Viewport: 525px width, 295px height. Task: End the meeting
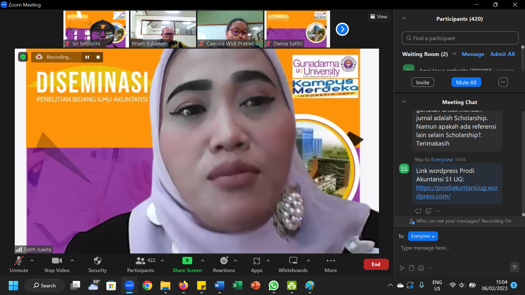(x=376, y=264)
